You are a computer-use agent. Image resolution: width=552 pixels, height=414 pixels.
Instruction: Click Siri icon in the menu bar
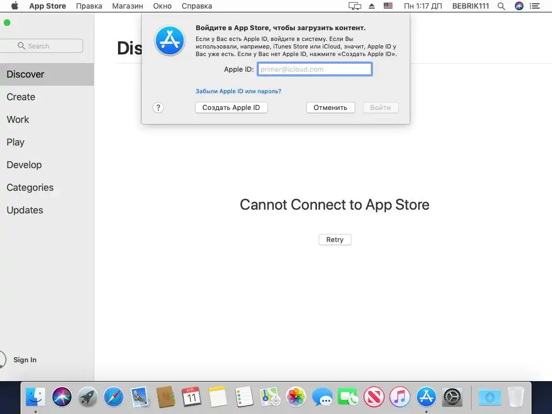(x=519, y=6)
